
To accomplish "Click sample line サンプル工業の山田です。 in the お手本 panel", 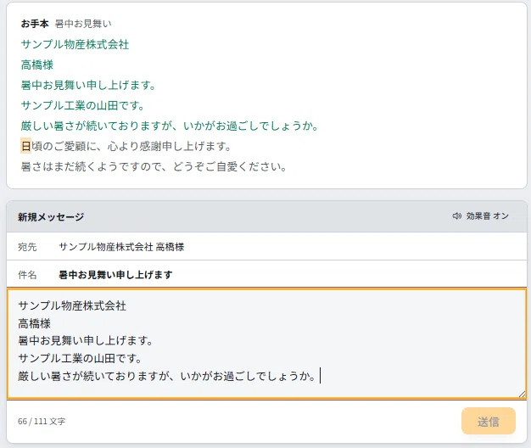I will pyautogui.click(x=83, y=105).
